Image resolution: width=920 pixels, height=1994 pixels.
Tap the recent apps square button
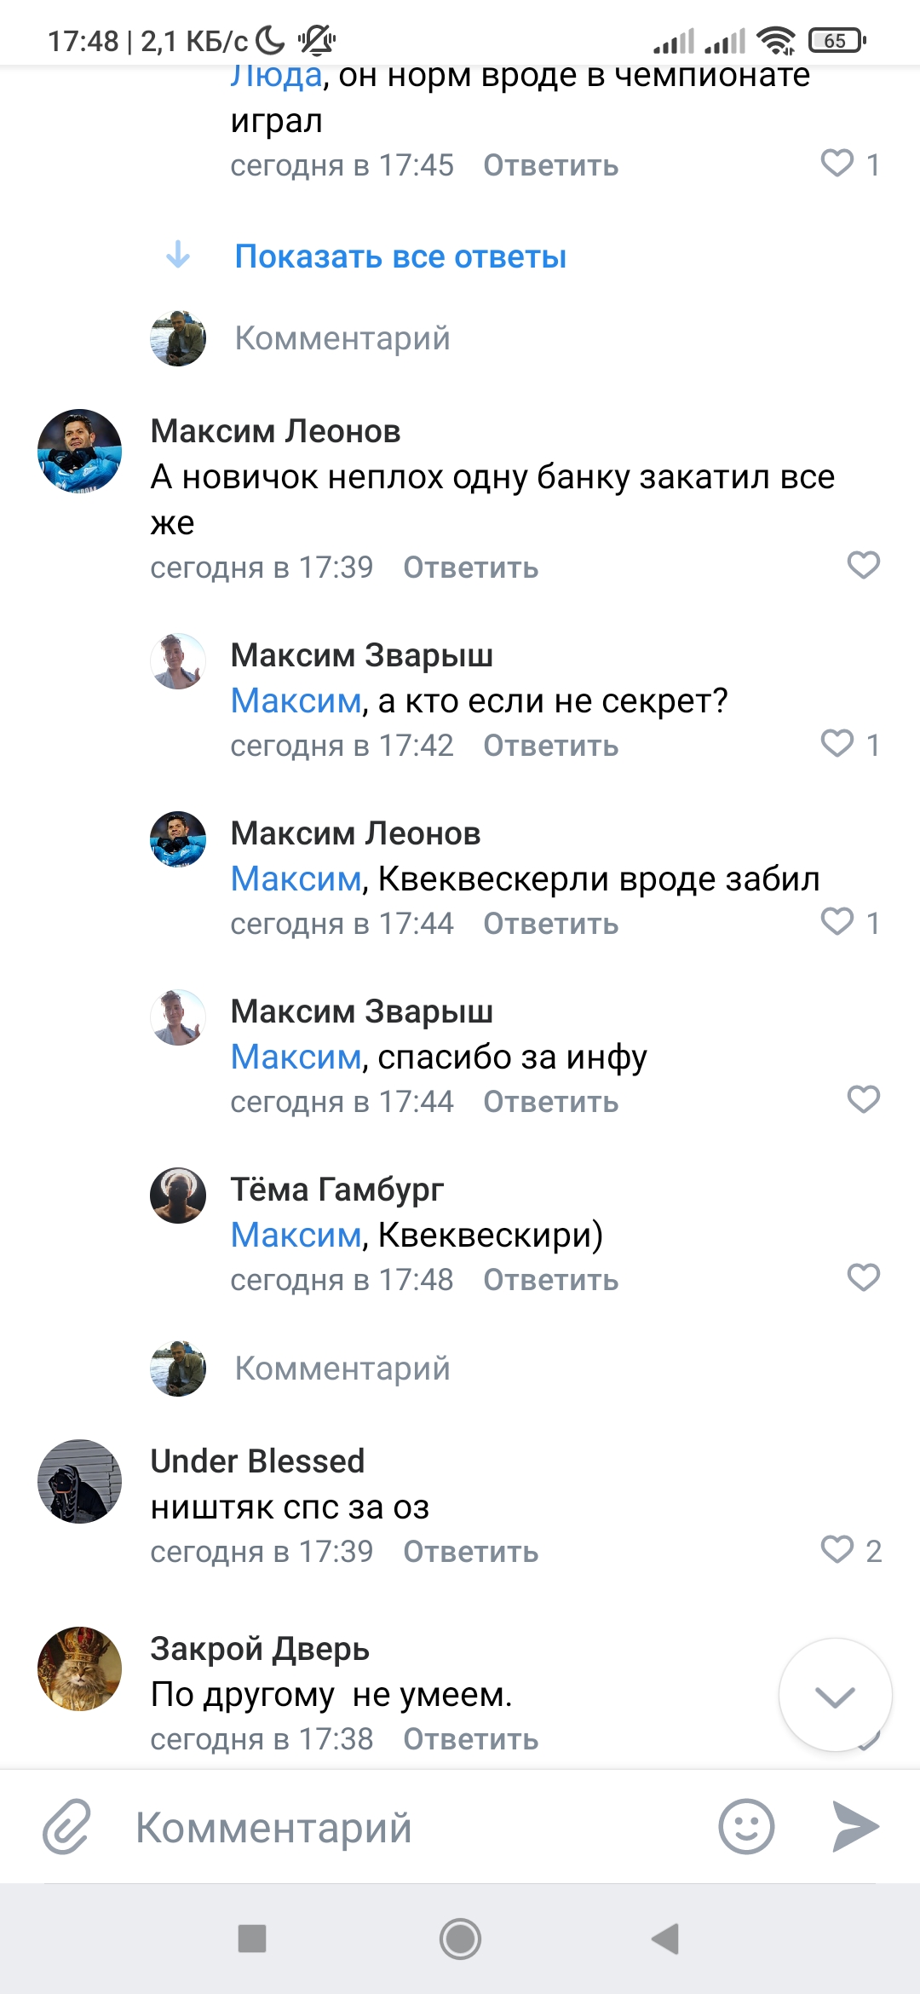(252, 1939)
